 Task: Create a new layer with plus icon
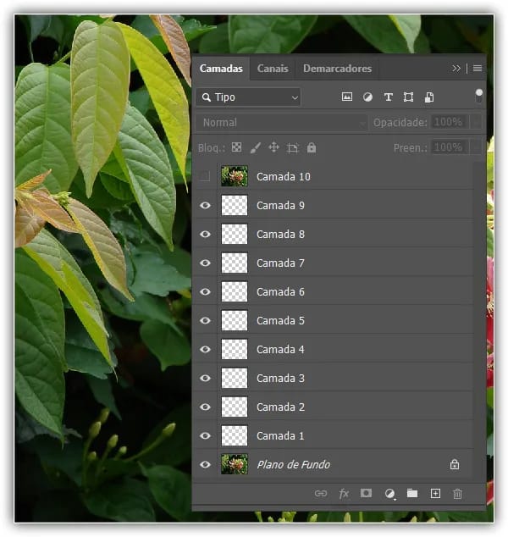435,493
